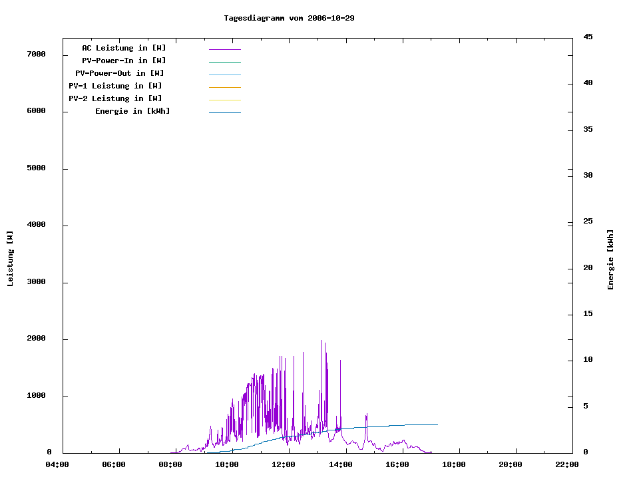Select the AC Leistung legend label
The height and width of the screenshot is (479, 639).
(124, 48)
